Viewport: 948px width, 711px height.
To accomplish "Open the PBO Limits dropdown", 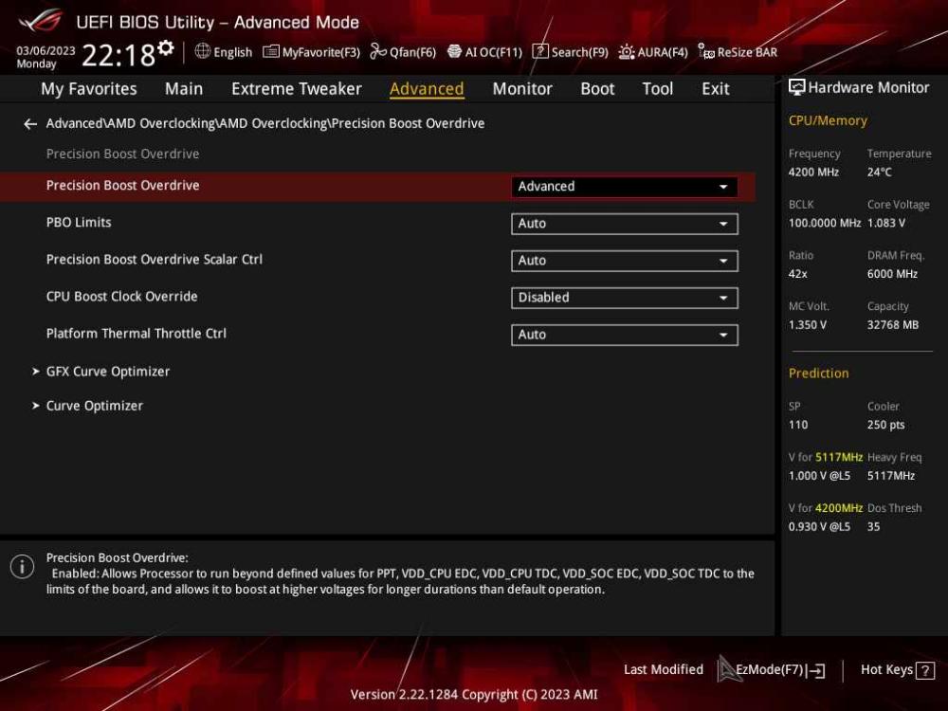I will coord(624,224).
